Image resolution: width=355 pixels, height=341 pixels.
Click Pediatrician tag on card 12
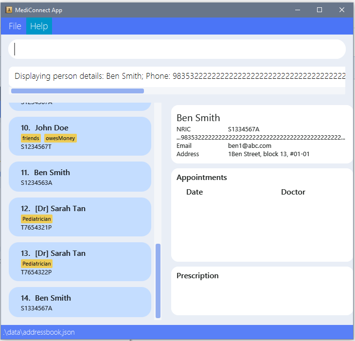(x=36, y=219)
